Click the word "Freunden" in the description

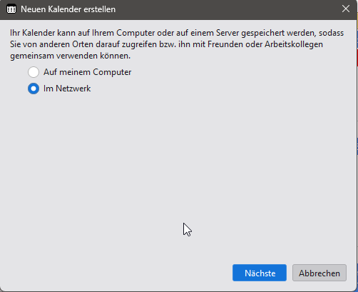[x=225, y=44]
